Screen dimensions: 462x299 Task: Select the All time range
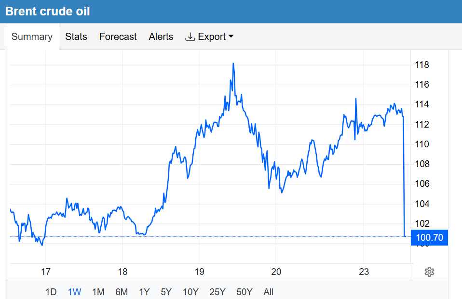269,292
